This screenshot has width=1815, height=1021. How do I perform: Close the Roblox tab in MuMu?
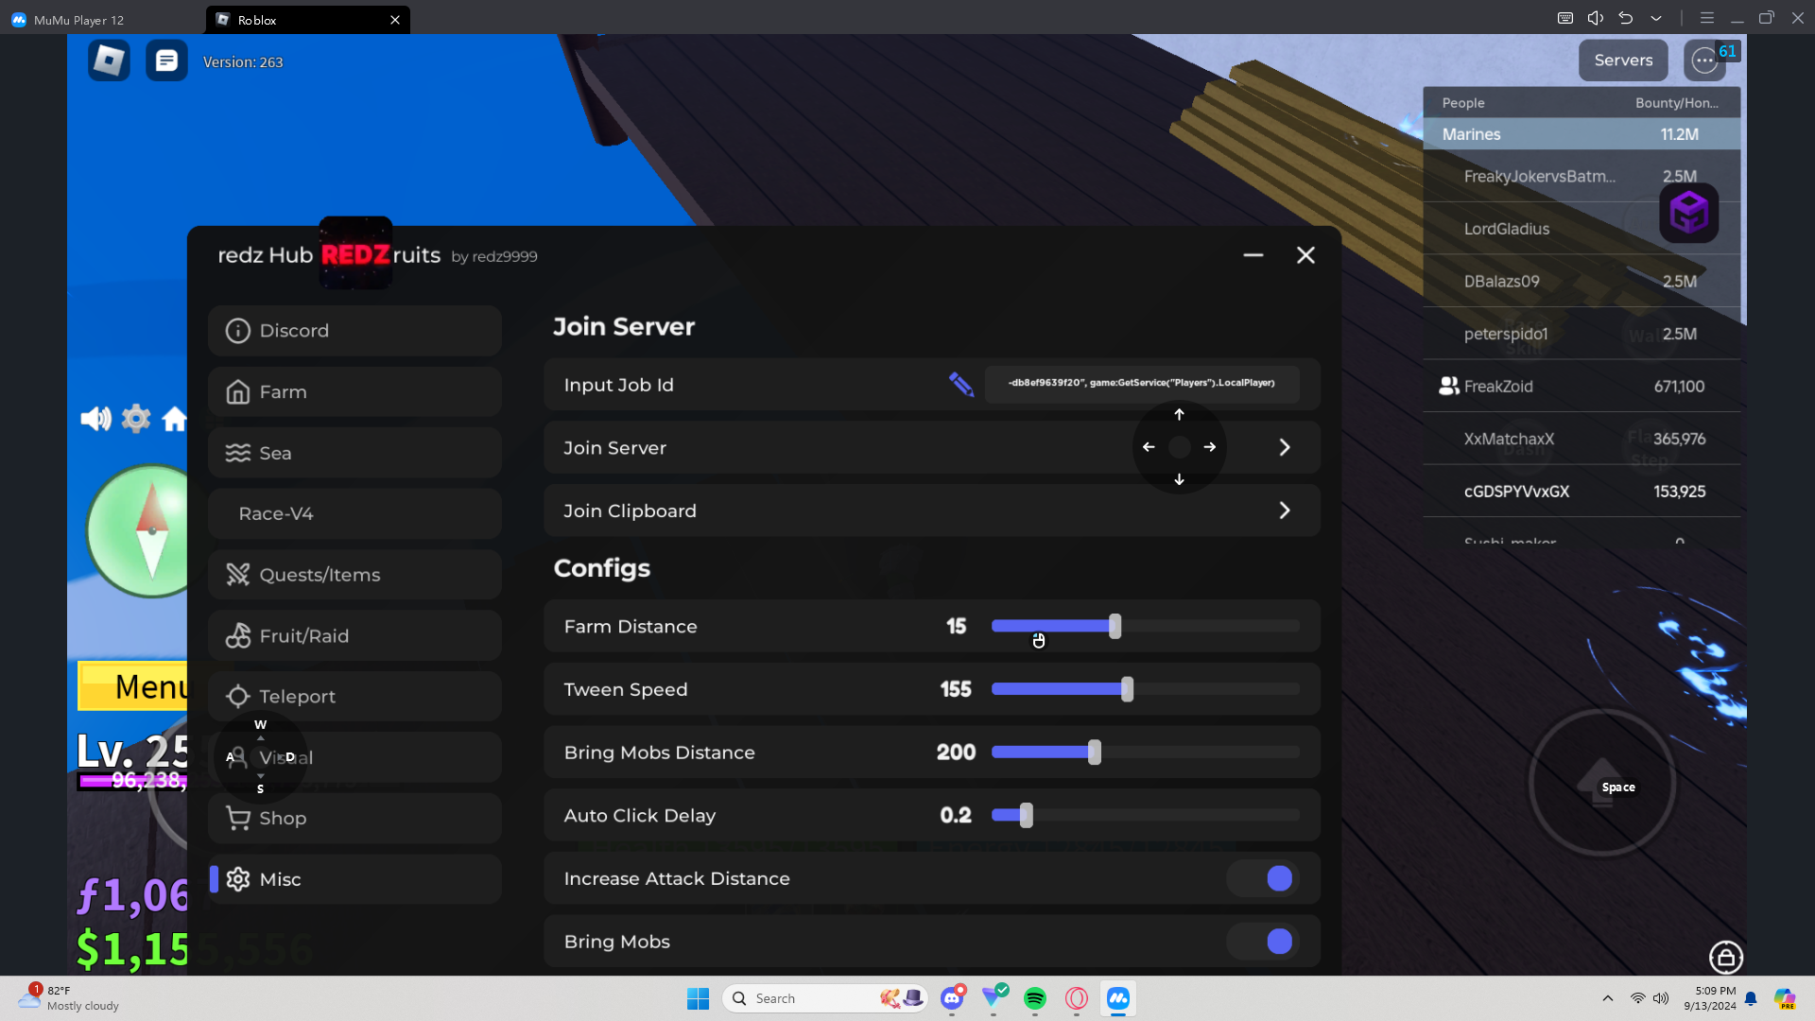point(395,20)
